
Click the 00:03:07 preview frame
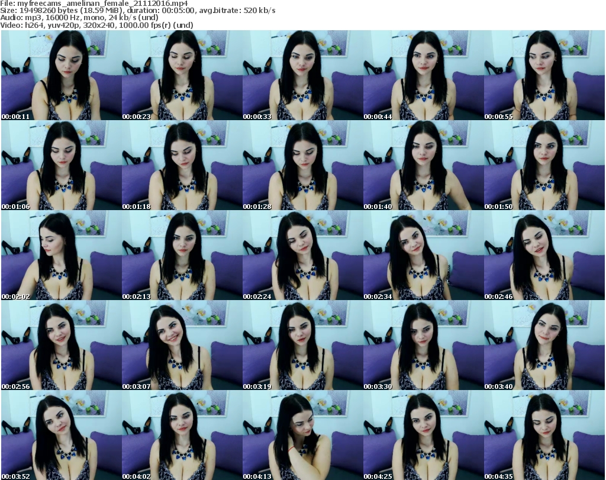tap(182, 345)
